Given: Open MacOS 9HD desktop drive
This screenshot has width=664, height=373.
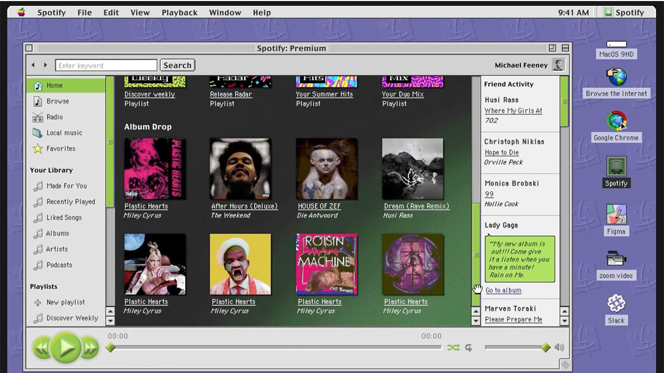Looking at the screenshot, I should point(616,50).
